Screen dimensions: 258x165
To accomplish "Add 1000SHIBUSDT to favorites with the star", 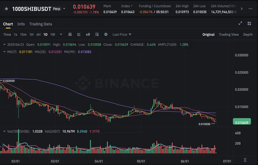I will pyautogui.click(x=6, y=9).
